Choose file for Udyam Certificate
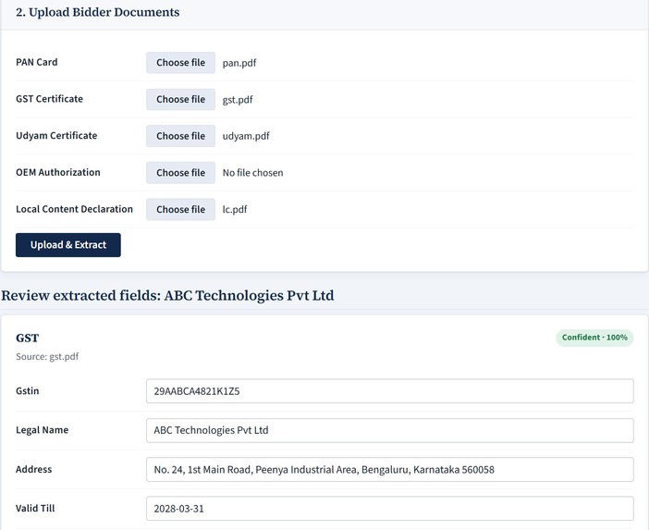The image size is (649, 530). pos(180,136)
